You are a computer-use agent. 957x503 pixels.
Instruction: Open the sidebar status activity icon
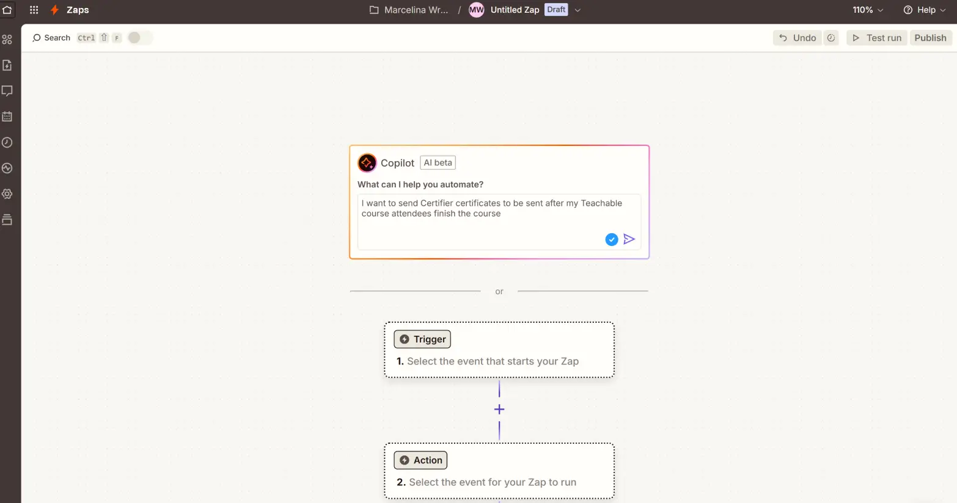(7, 168)
